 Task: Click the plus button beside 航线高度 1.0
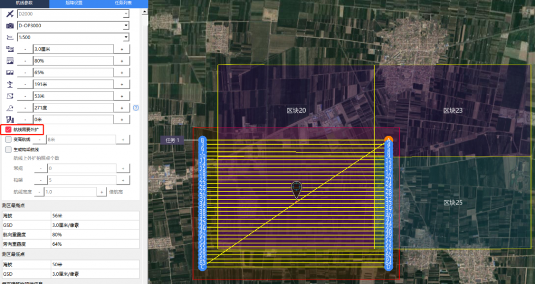(101, 192)
